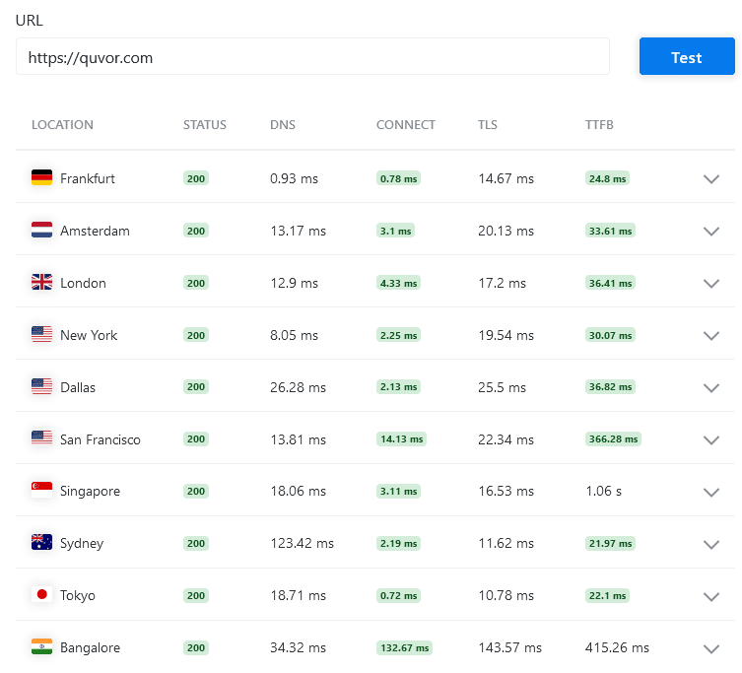The height and width of the screenshot is (673, 742).
Task: Expand the New York row details
Action: click(x=710, y=336)
